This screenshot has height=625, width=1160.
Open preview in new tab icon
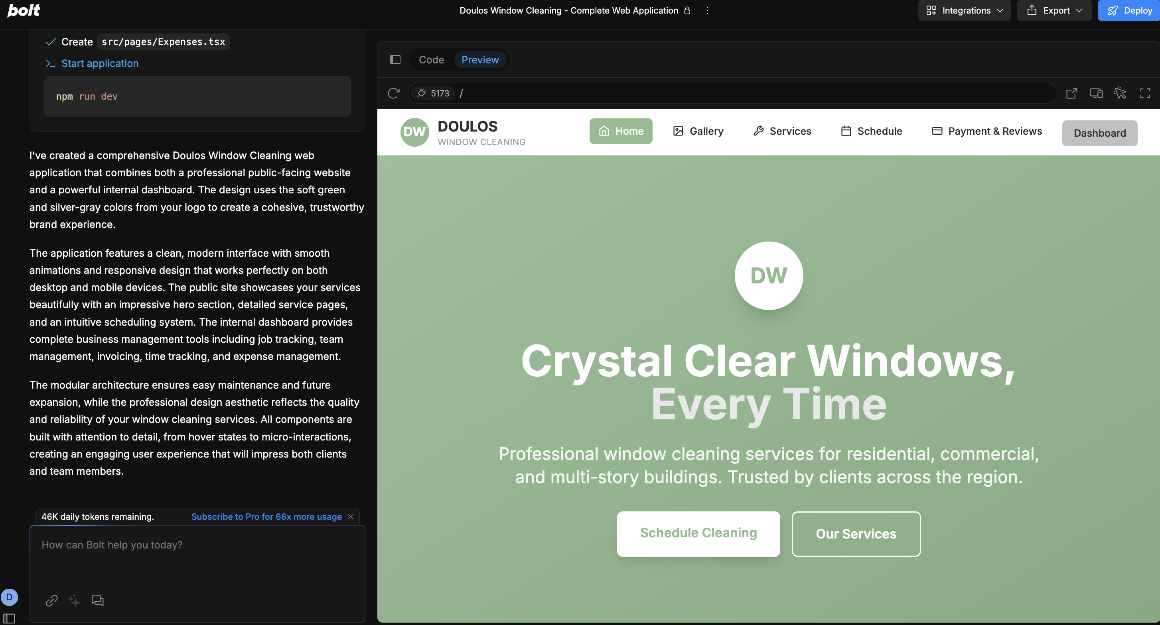point(1071,93)
